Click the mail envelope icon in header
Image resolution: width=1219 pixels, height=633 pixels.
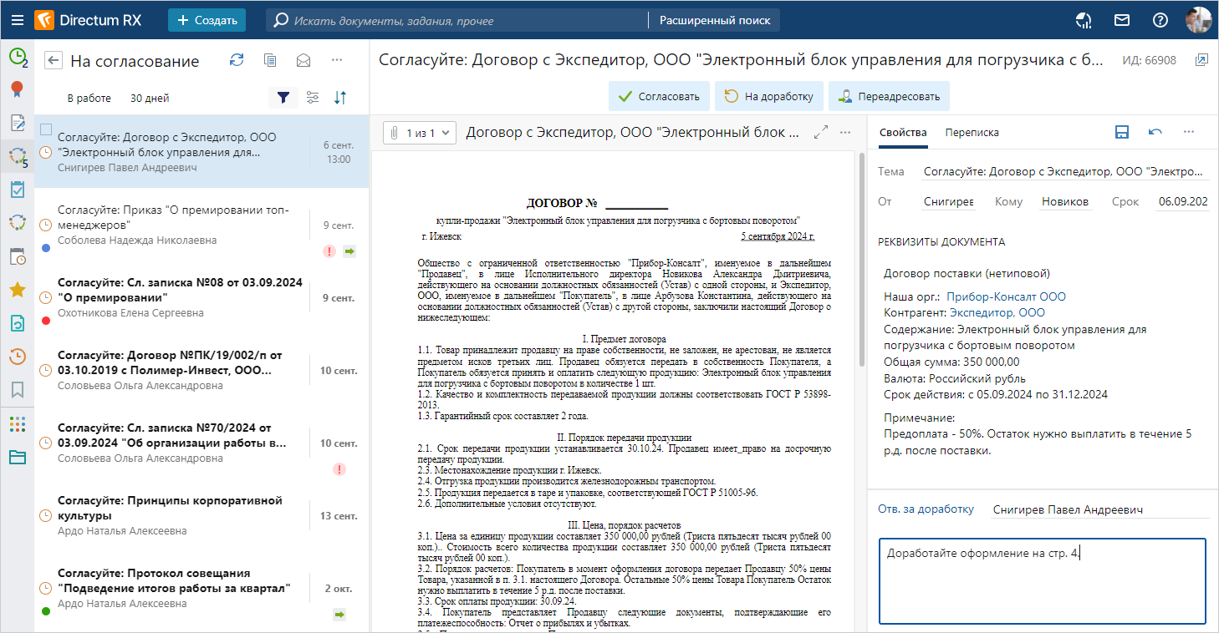(1121, 20)
